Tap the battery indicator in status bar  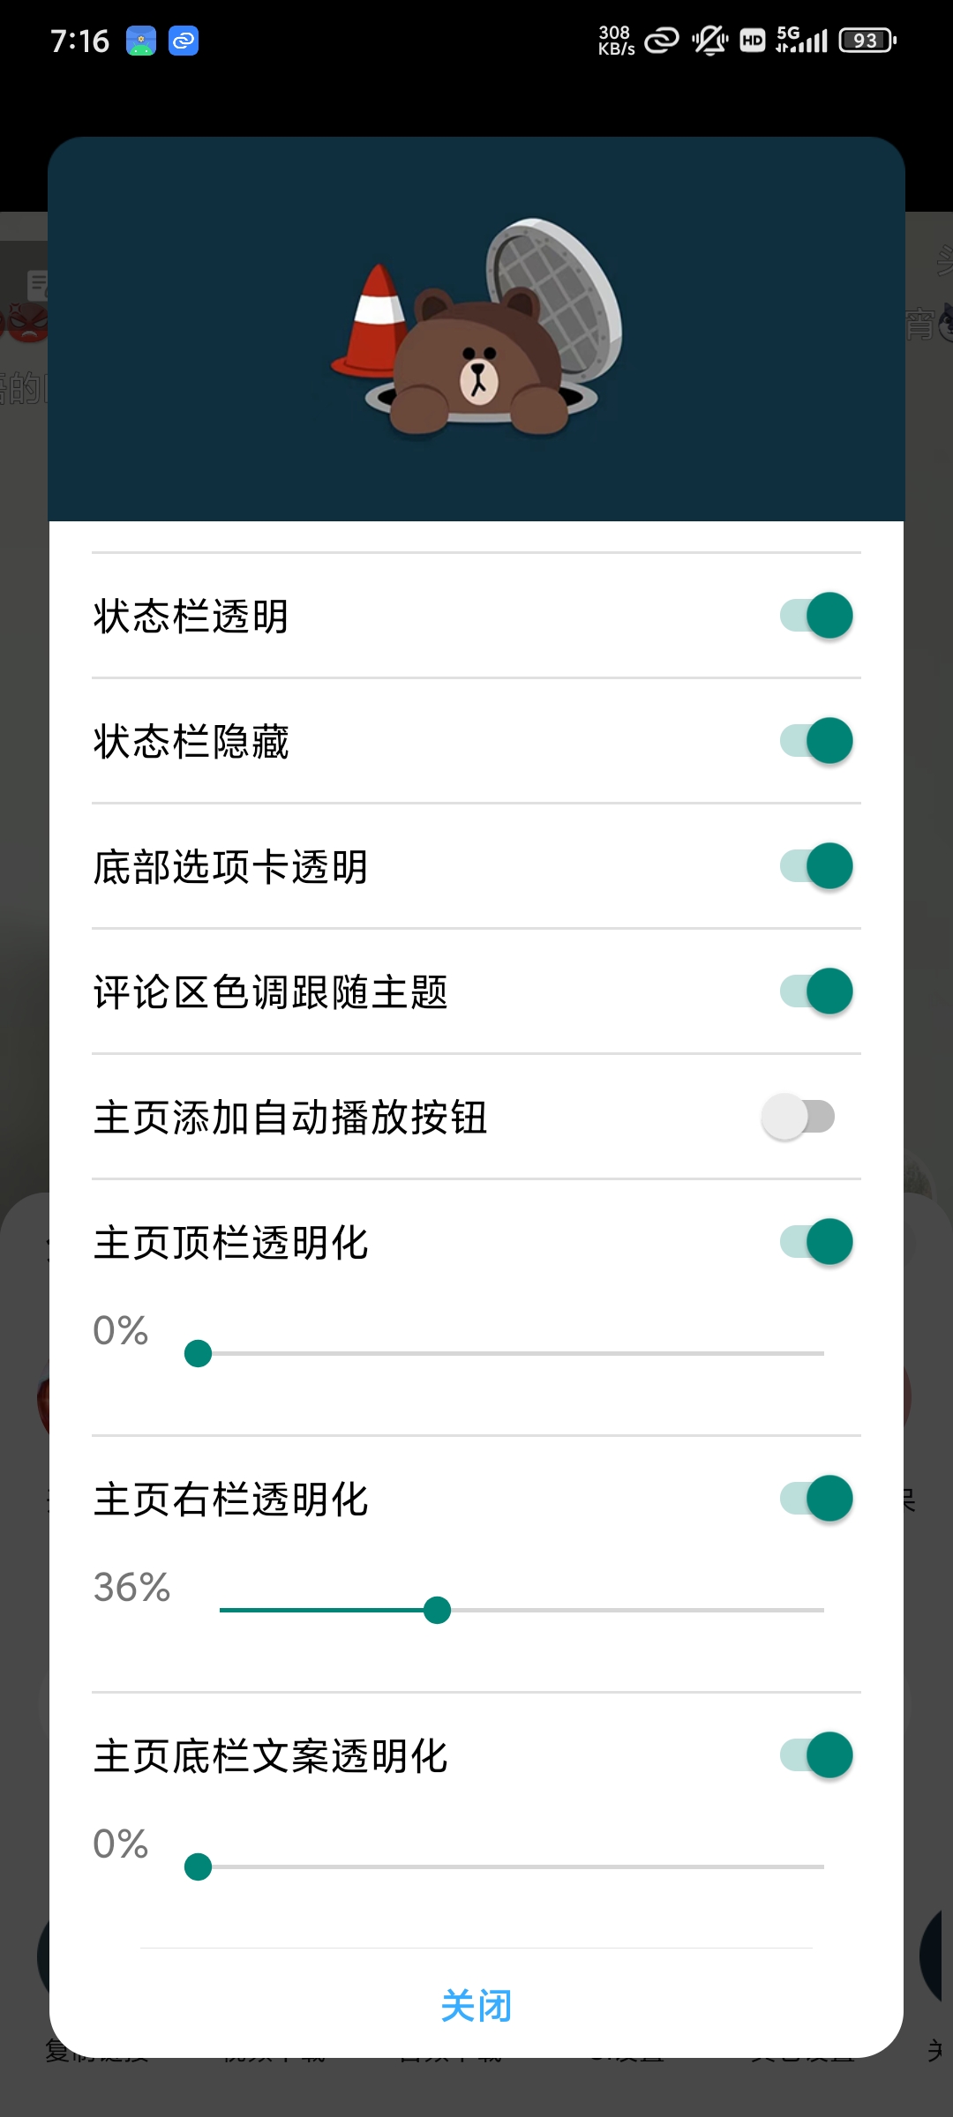point(867,41)
